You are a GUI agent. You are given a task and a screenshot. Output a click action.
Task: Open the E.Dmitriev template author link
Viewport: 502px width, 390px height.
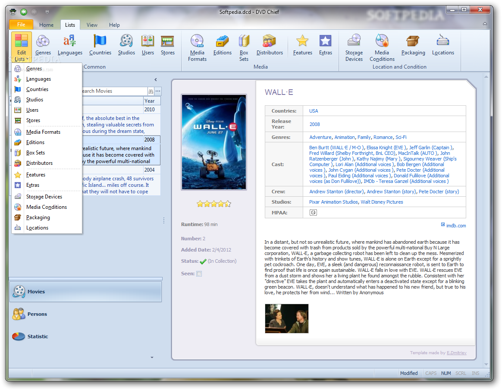click(x=457, y=352)
